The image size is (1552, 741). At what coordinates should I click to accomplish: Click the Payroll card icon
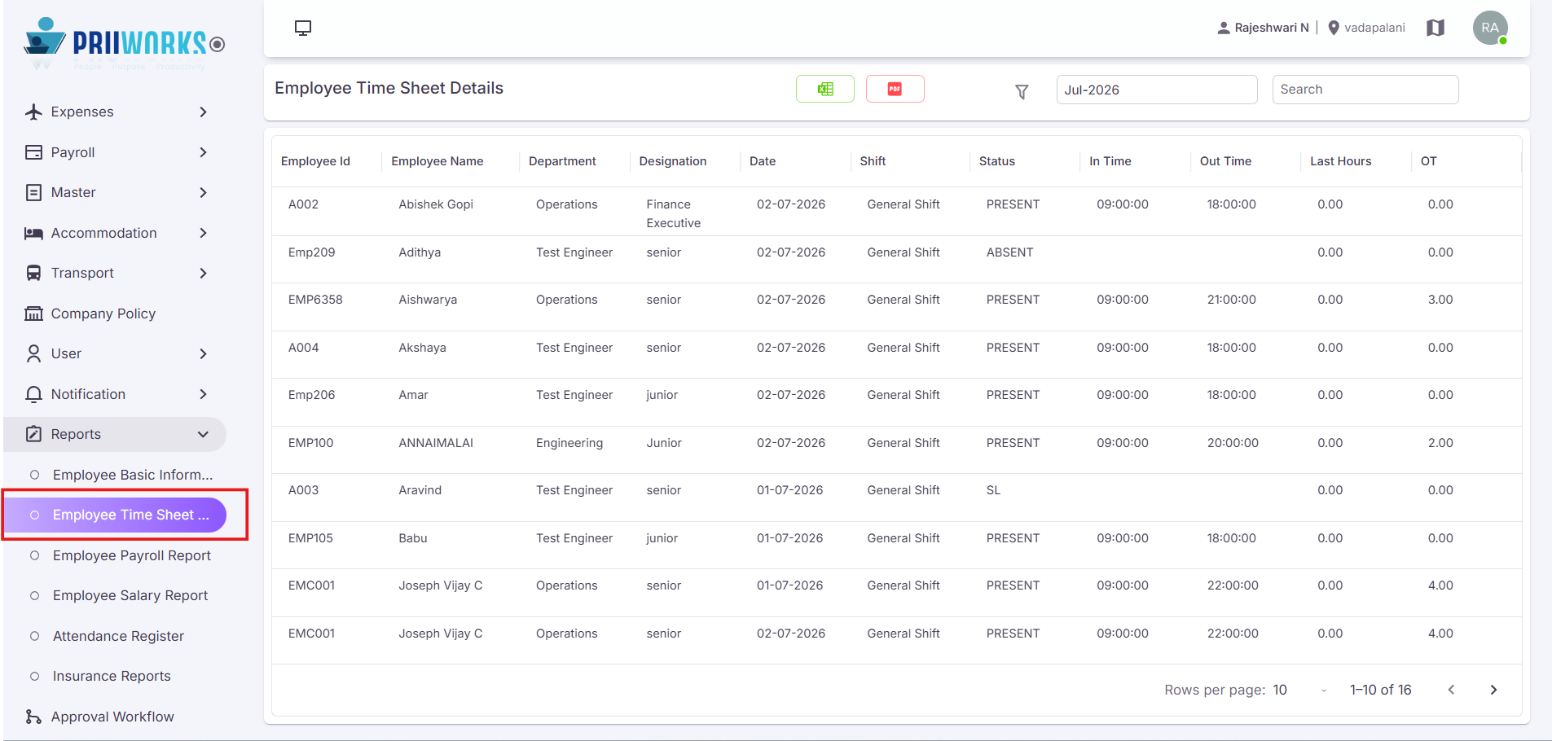pos(33,152)
